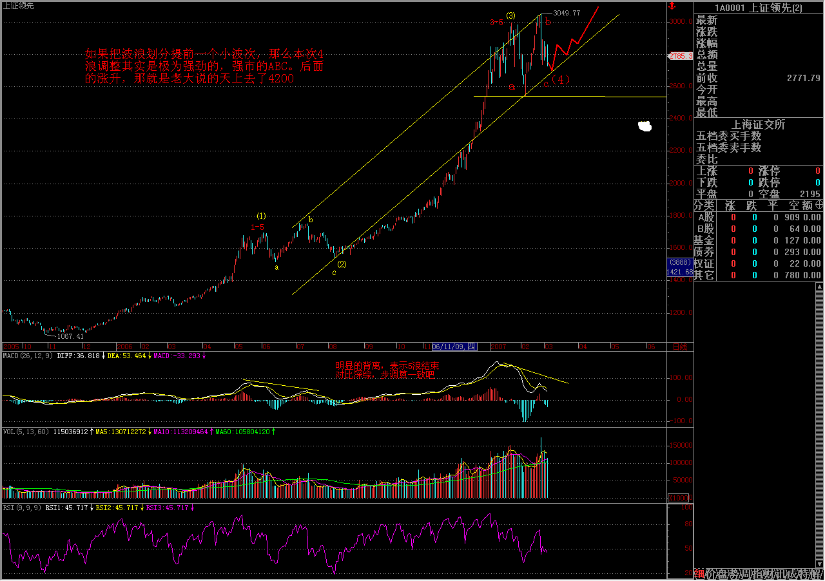This screenshot has width=825, height=581.
Task: Click the 2007 year marker on time axis
Action: click(x=499, y=347)
